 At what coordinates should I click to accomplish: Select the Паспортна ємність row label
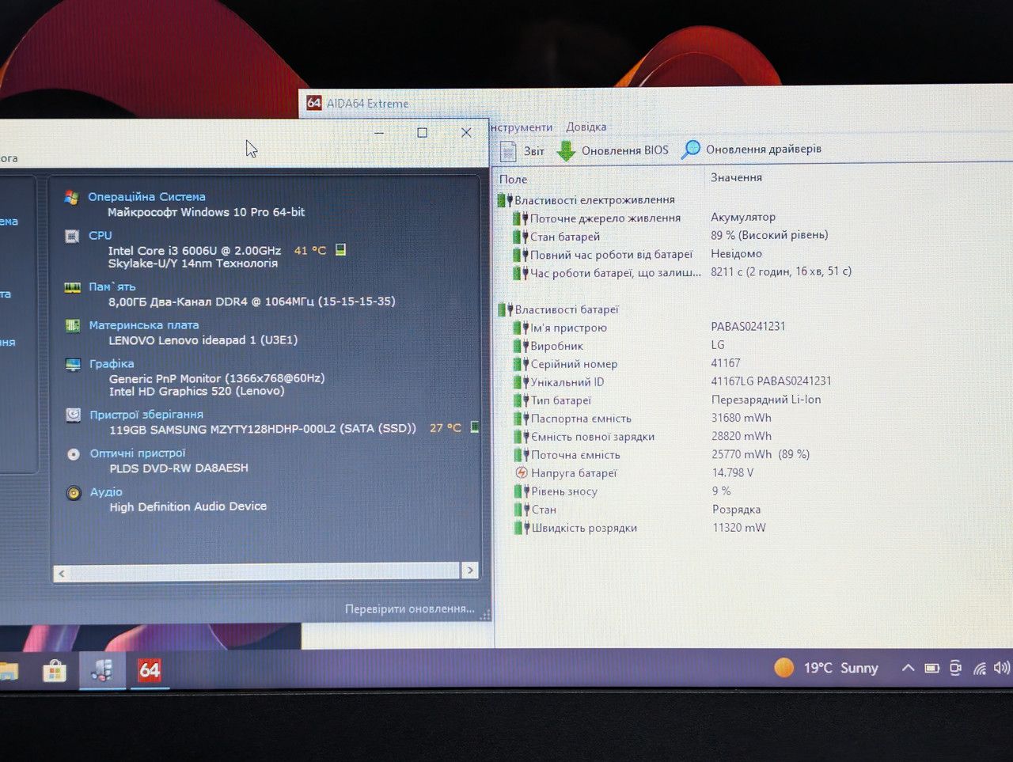[x=581, y=419]
